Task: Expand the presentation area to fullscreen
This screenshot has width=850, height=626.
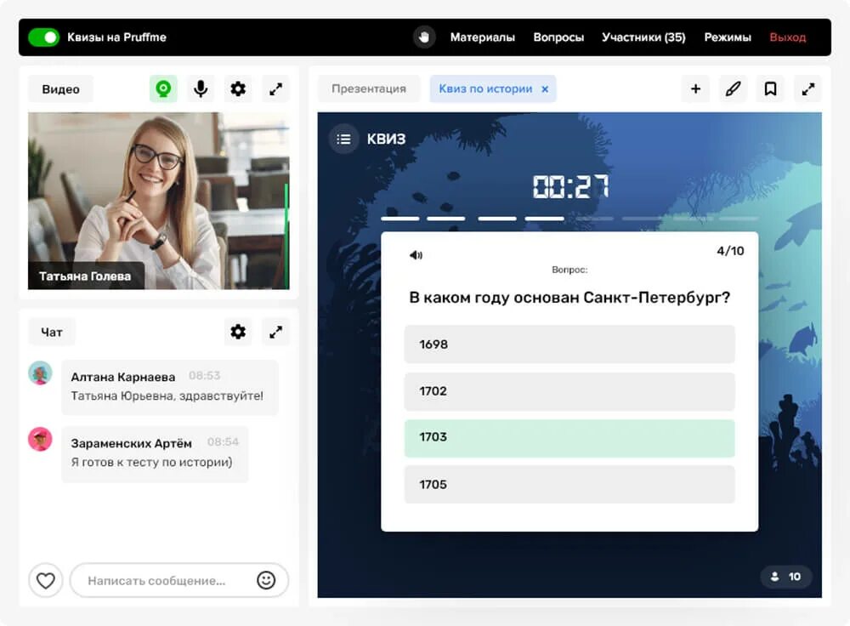Action: click(807, 89)
